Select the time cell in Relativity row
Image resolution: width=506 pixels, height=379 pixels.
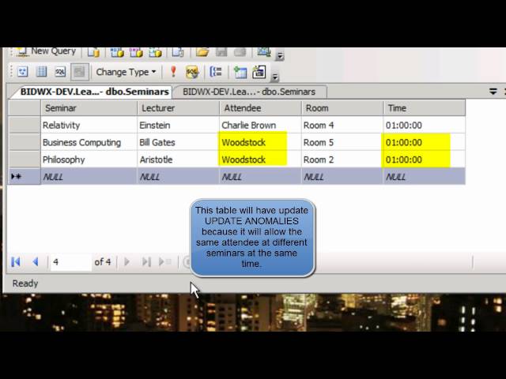point(424,125)
